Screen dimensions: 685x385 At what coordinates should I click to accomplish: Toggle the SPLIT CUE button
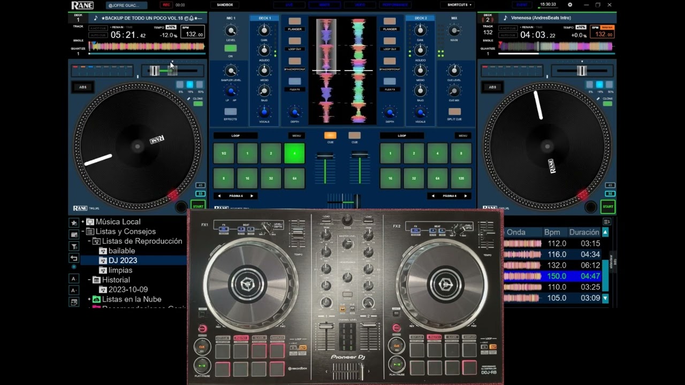point(454,112)
